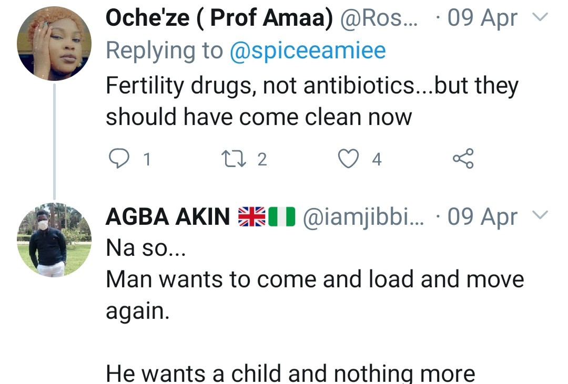Click the AGBA AKIN display name

coord(168,217)
